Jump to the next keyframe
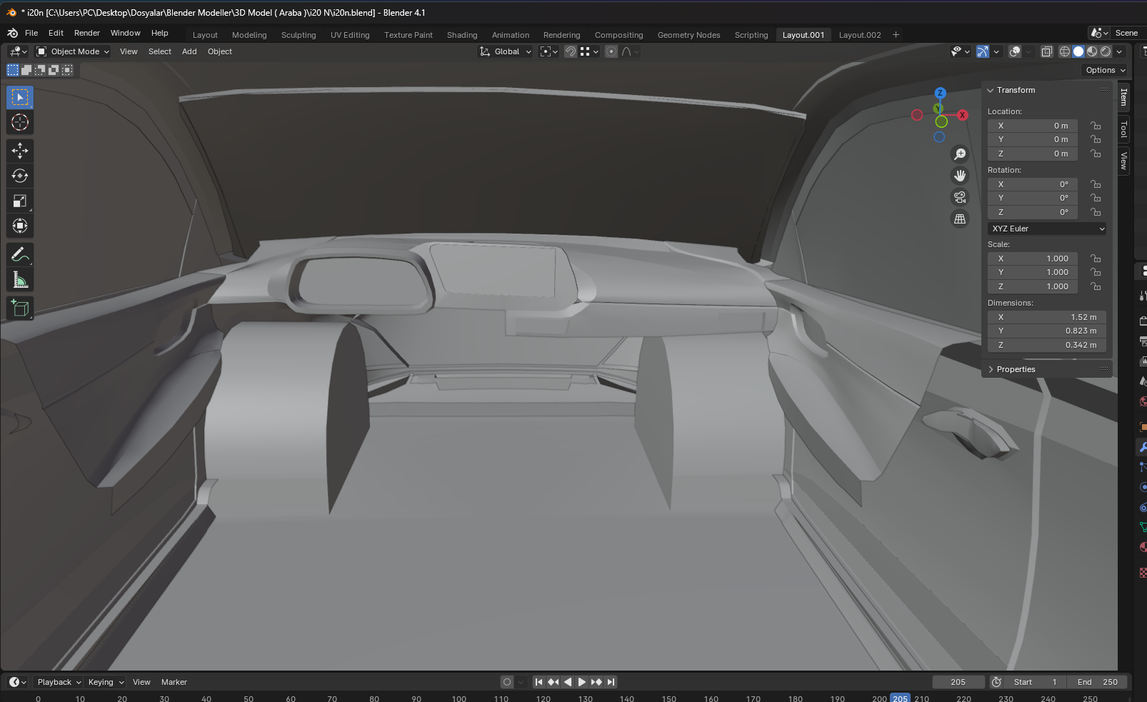The width and height of the screenshot is (1147, 702). (596, 682)
